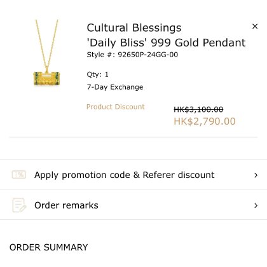This screenshot has width=267, height=267.
Task: Open the gold pendant product thumbnail
Action: pos(46,52)
